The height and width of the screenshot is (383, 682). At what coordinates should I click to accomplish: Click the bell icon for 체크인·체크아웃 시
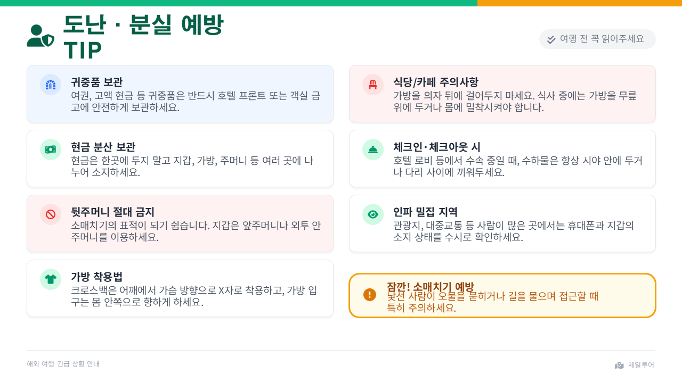coord(373,149)
